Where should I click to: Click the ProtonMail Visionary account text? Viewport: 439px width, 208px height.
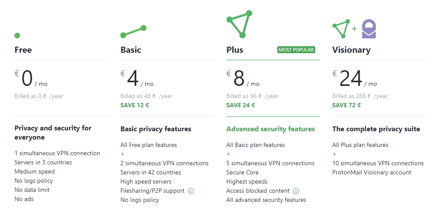371,172
